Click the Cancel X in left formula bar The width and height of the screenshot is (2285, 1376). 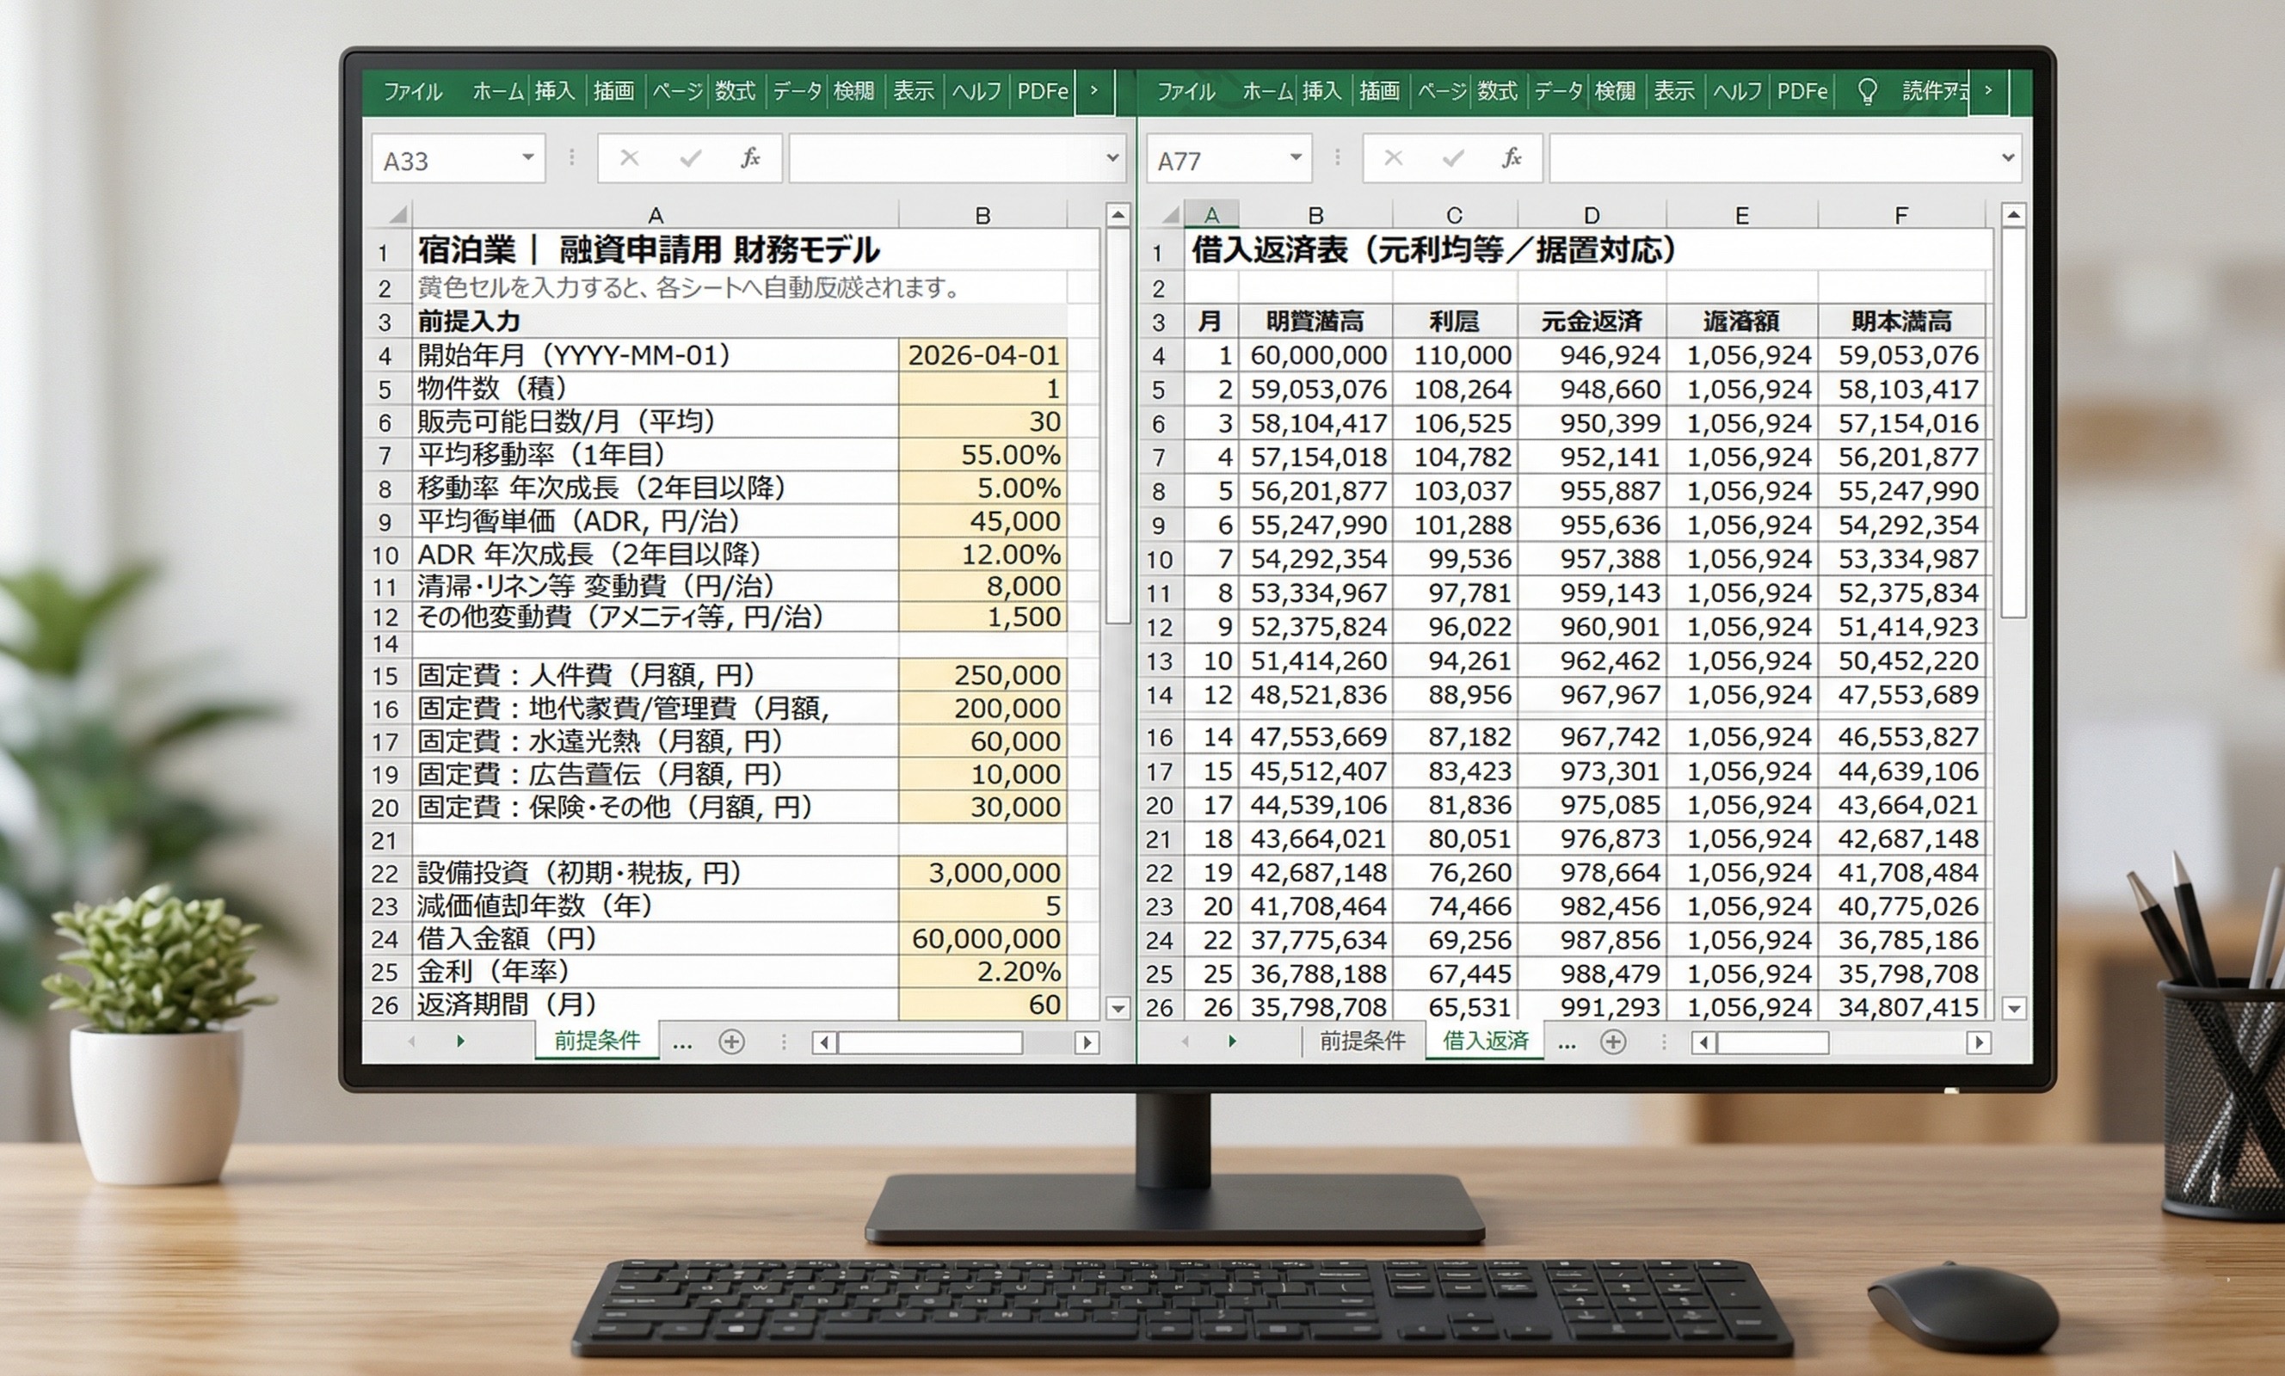(x=629, y=157)
